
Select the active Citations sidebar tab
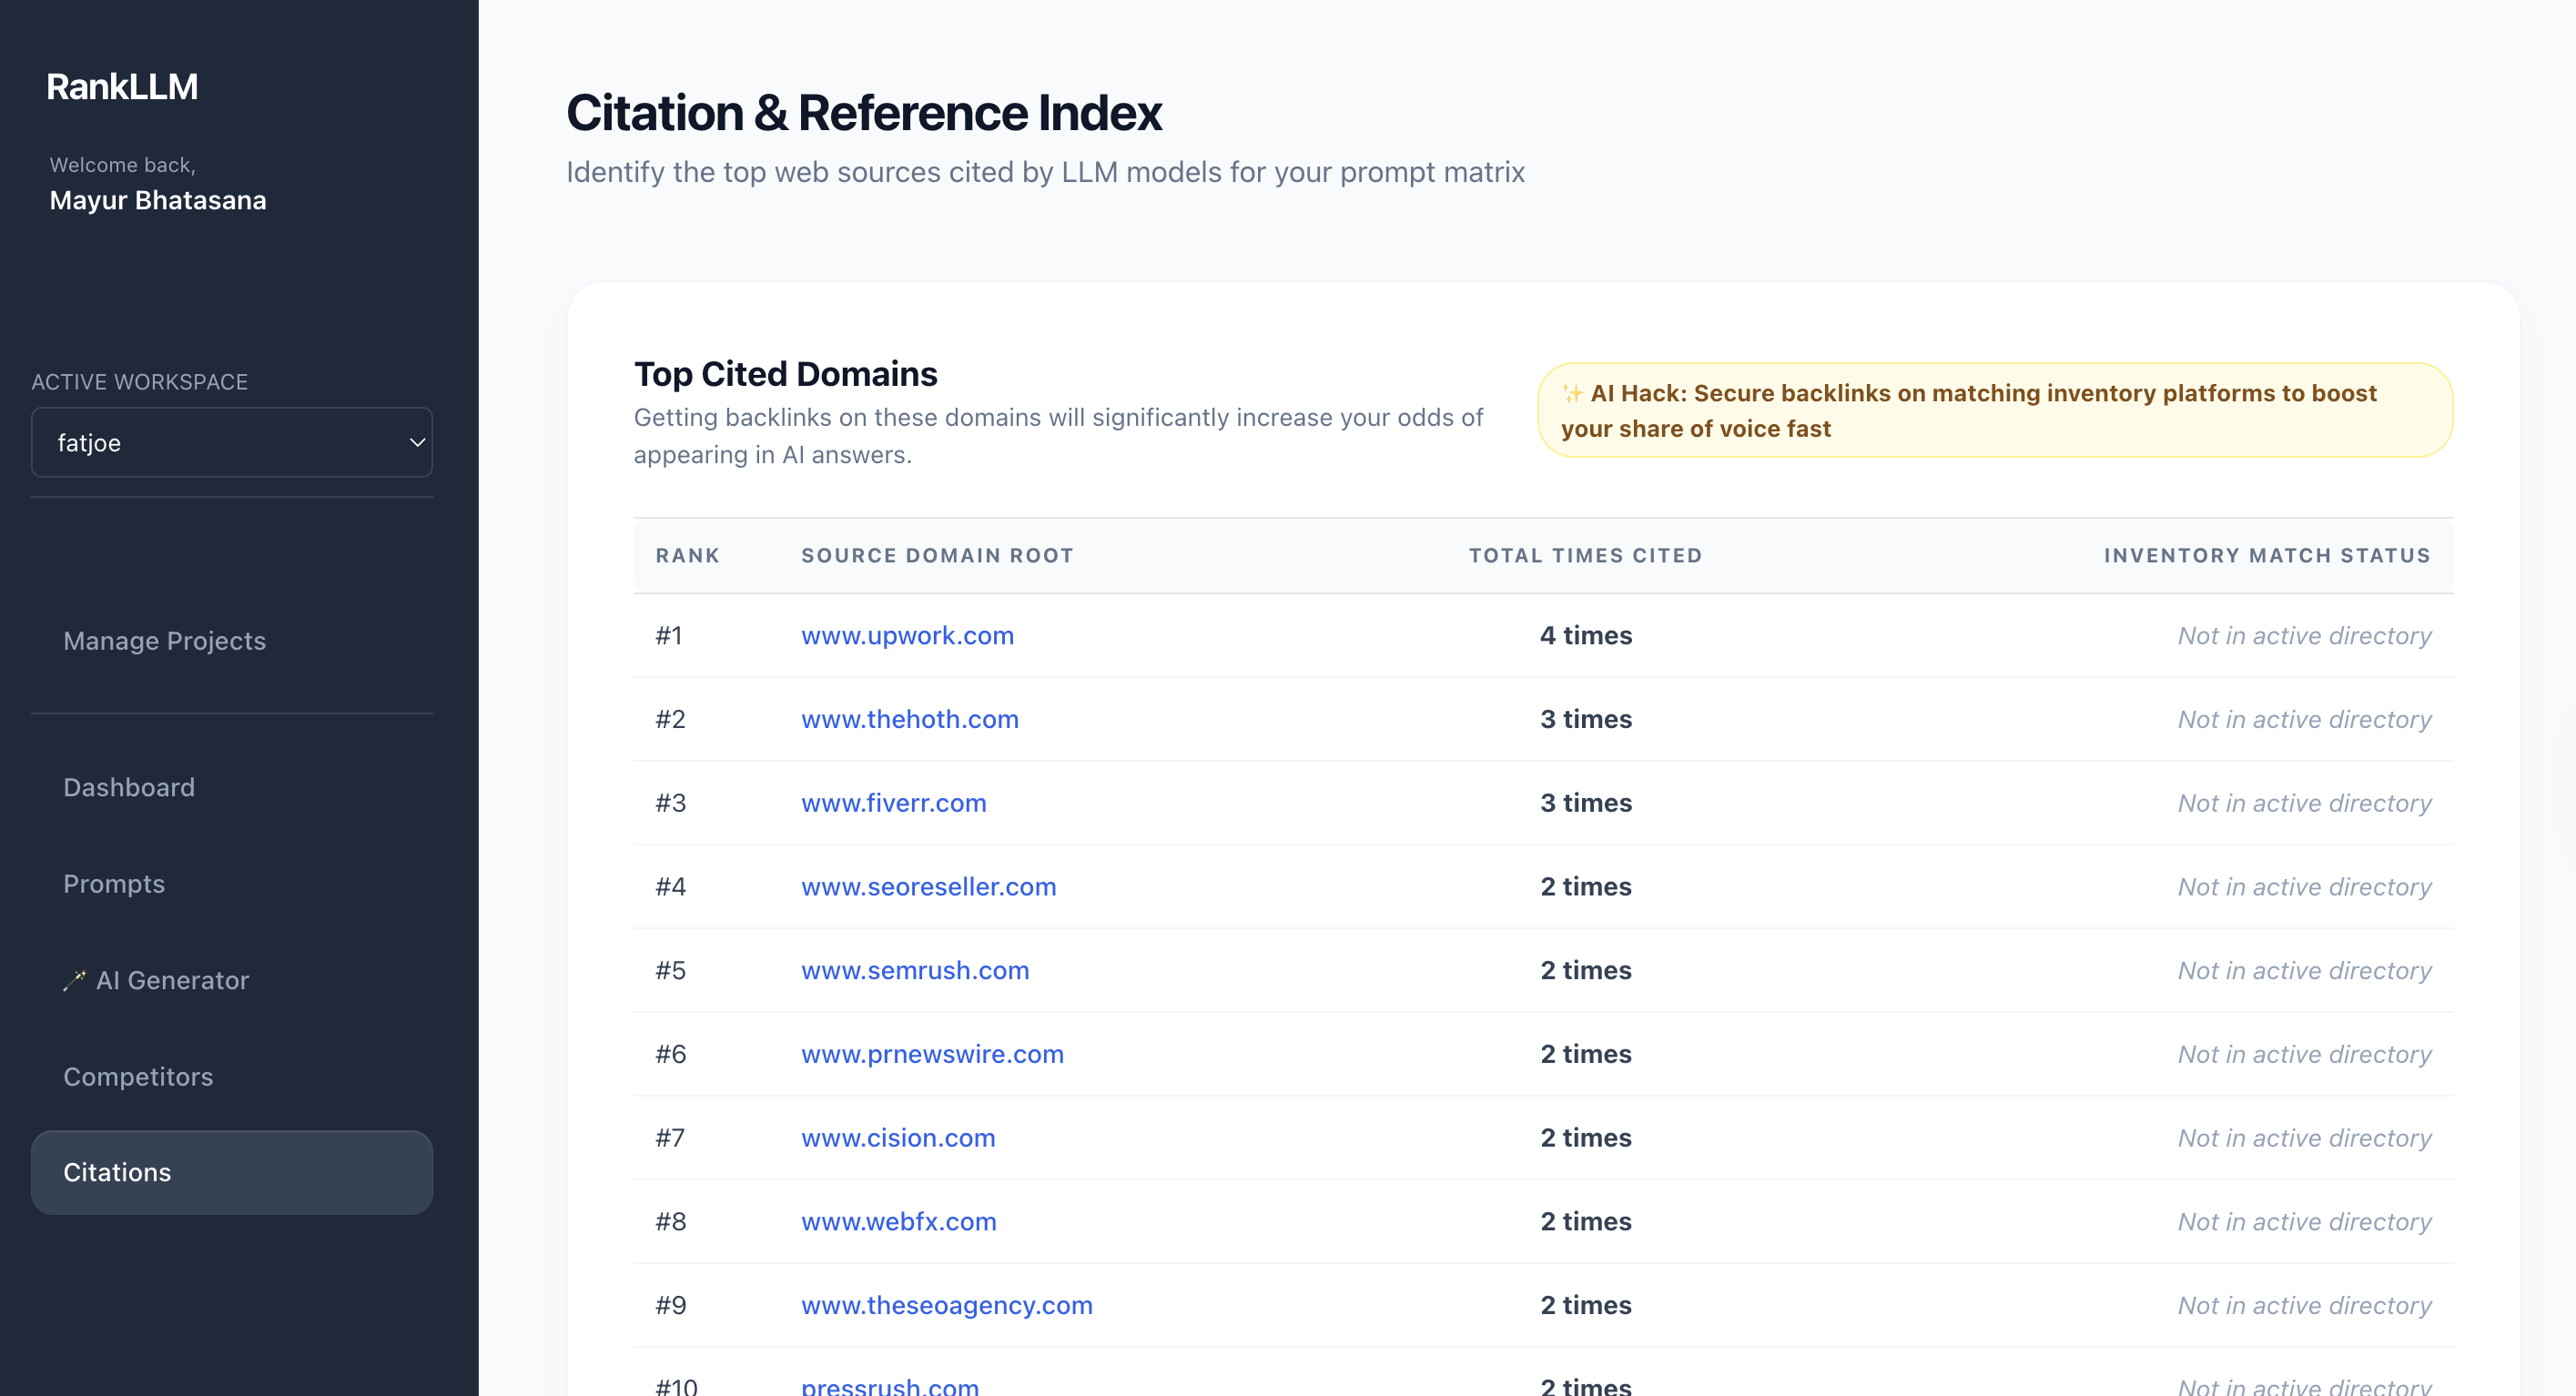point(232,1172)
